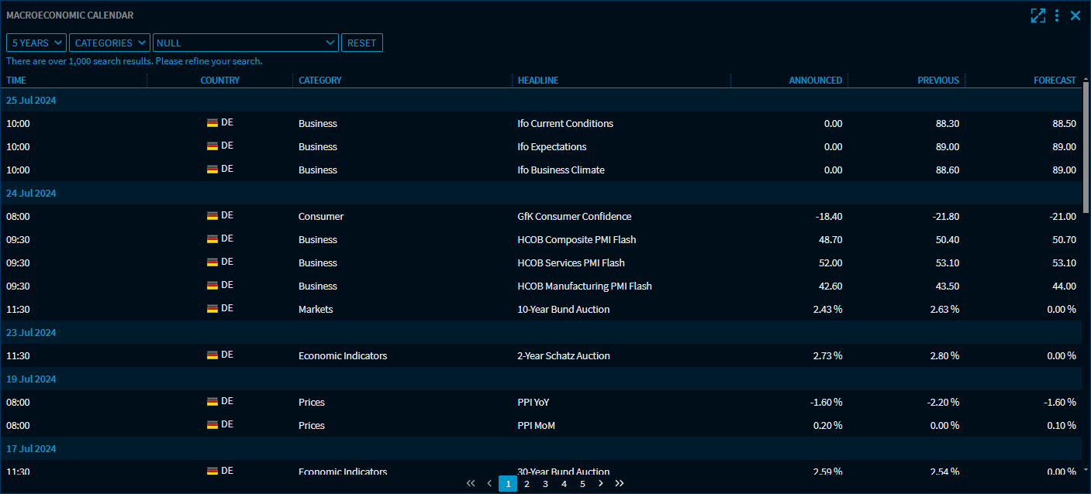The height and width of the screenshot is (494, 1091).
Task: Jump to the last page arrow
Action: pyautogui.click(x=620, y=484)
